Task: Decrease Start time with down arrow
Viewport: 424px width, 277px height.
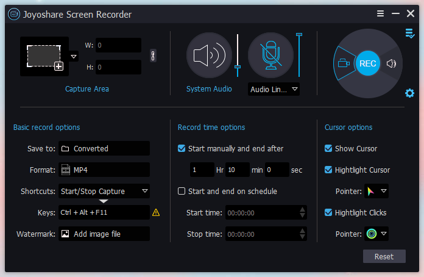Action: 303,216
